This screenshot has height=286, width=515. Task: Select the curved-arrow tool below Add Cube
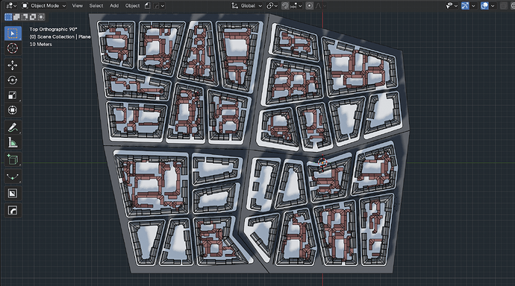[13, 177]
